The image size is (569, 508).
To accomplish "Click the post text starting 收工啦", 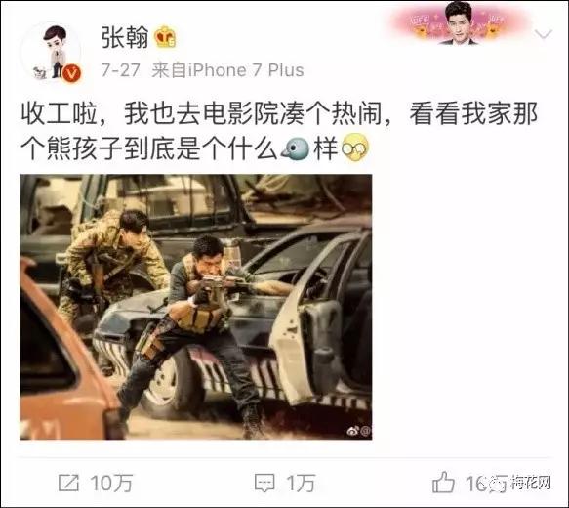I will tap(279, 131).
